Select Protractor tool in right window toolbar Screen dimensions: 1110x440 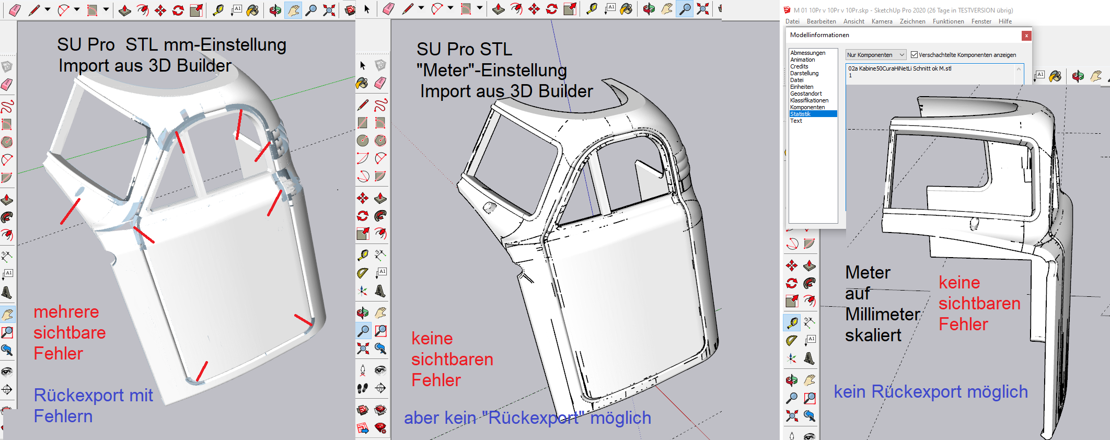point(792,341)
